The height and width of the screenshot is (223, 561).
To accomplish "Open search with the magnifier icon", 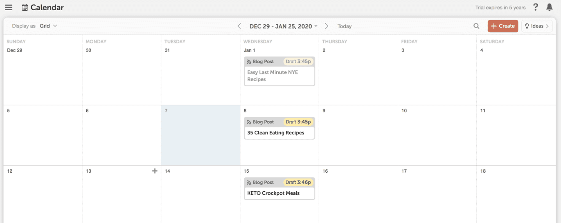I will [476, 26].
